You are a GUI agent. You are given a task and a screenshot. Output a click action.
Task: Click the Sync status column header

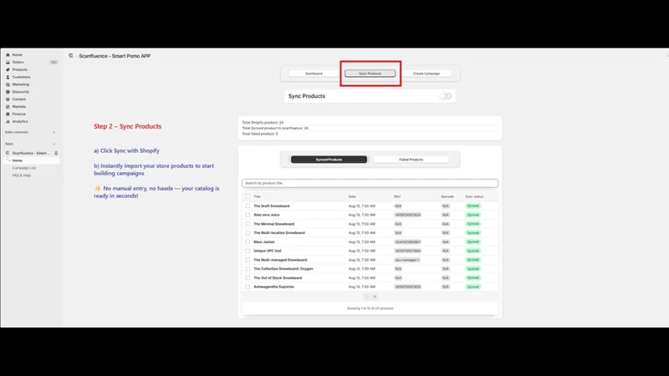[x=474, y=196]
